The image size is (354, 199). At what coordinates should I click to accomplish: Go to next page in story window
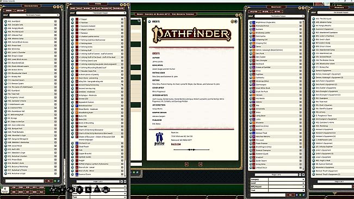coord(200,164)
